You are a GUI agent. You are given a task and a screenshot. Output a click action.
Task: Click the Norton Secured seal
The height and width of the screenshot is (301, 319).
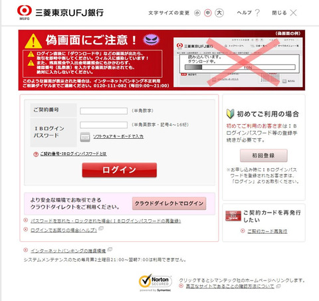156,283
